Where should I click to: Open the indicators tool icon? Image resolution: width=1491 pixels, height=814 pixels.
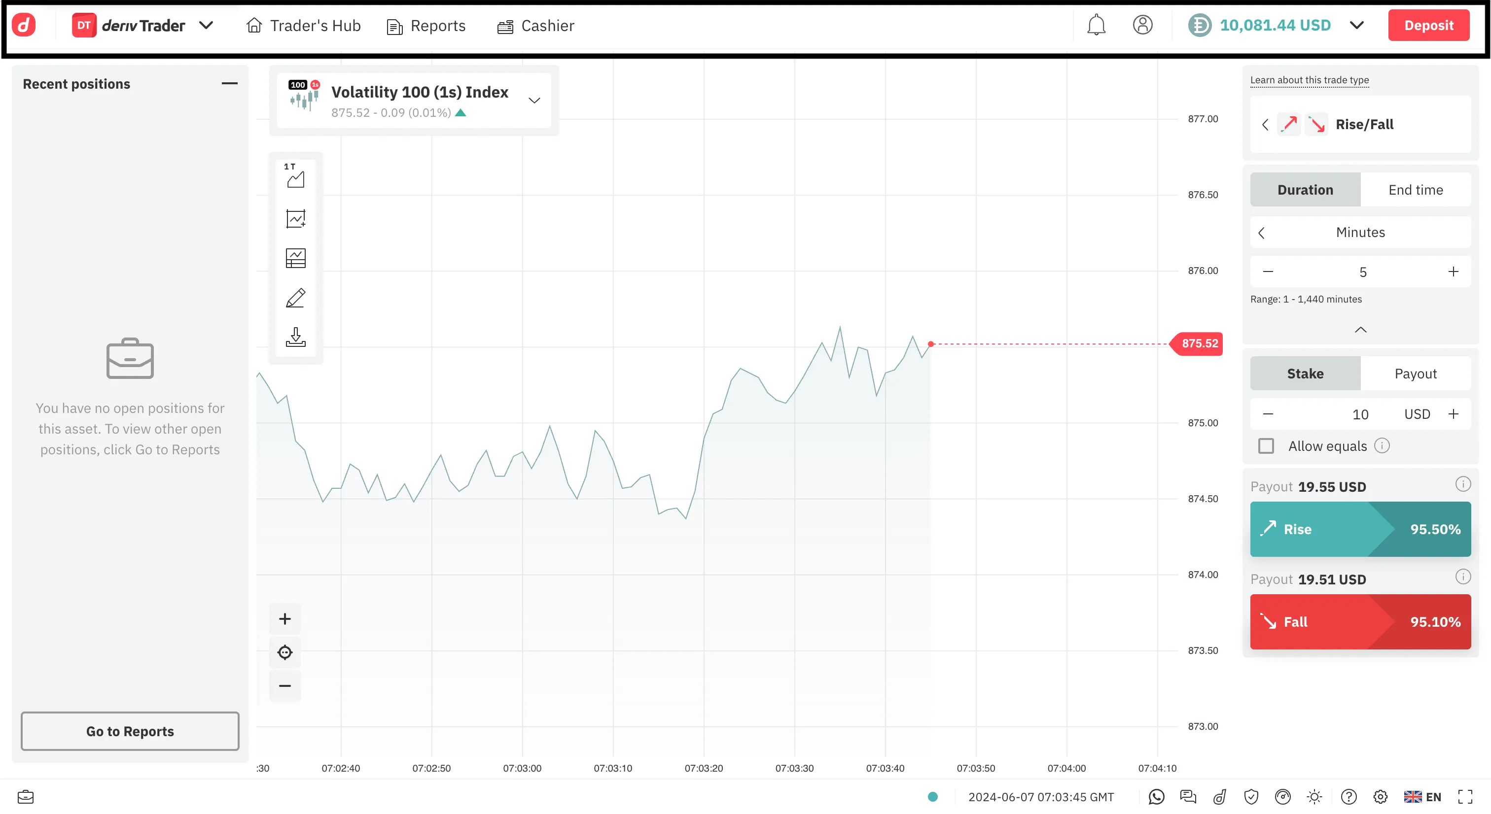295,219
